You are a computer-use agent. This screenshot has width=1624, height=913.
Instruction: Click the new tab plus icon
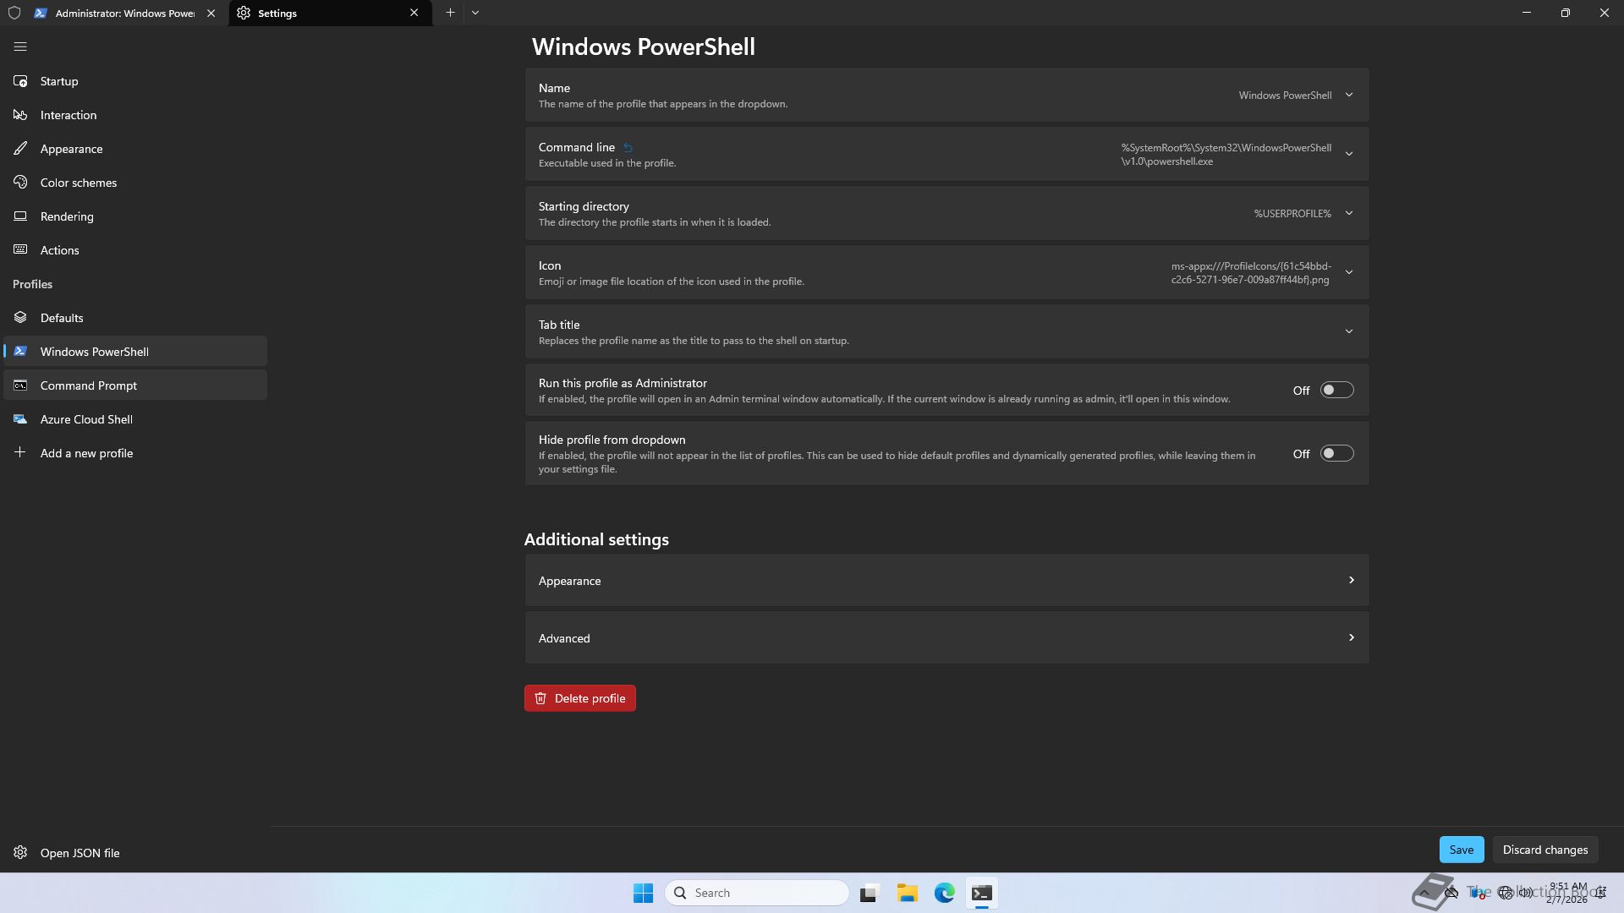(x=450, y=13)
